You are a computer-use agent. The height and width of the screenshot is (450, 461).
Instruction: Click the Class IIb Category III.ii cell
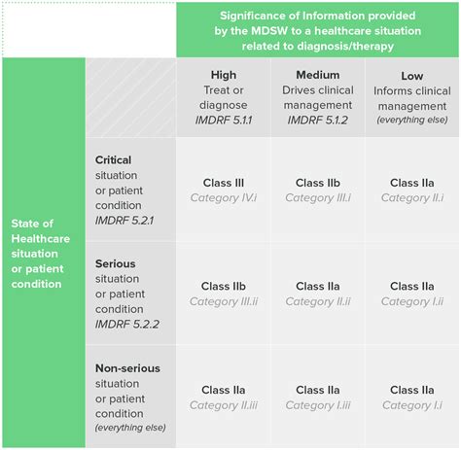224,294
